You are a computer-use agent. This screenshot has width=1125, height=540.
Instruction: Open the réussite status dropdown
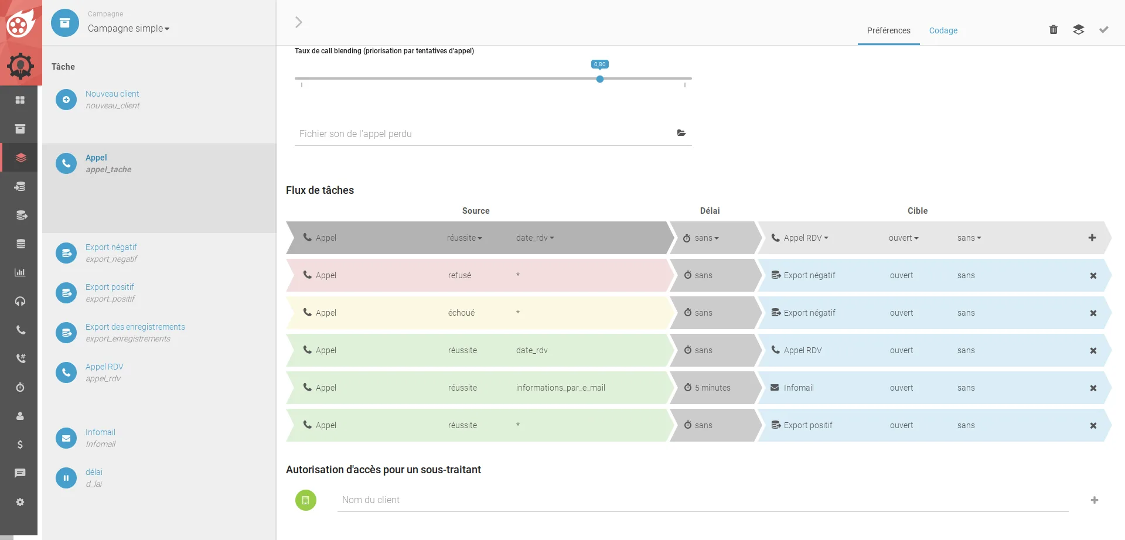click(x=465, y=238)
